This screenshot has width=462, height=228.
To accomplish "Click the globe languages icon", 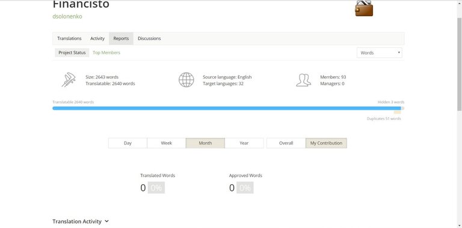I will click(x=186, y=80).
